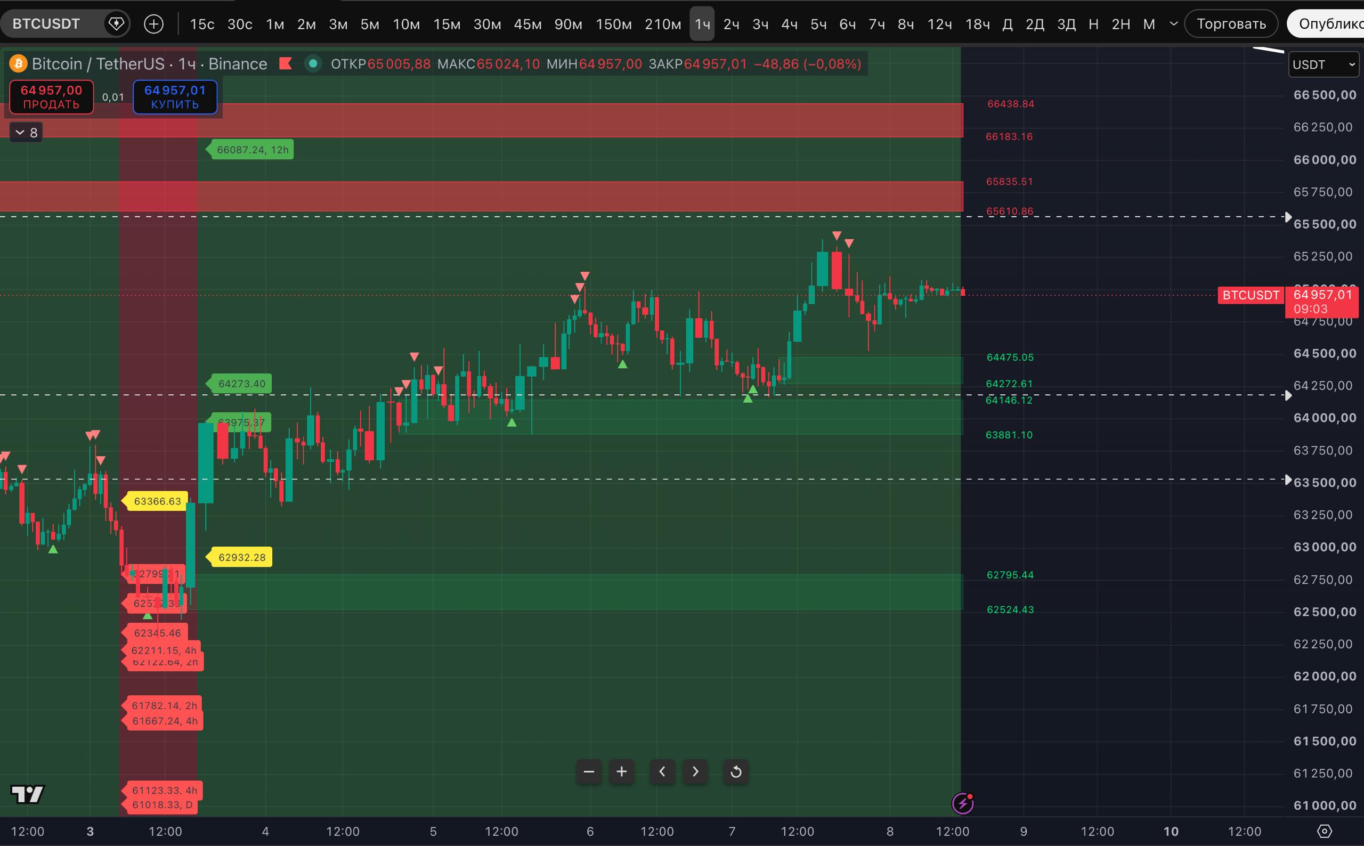Switch to the 5м timeframe
1364x846 pixels.
369,24
